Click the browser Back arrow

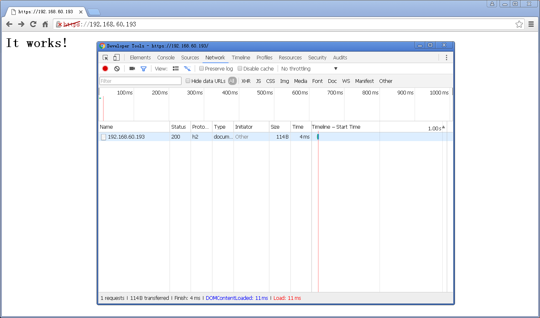(x=9, y=24)
